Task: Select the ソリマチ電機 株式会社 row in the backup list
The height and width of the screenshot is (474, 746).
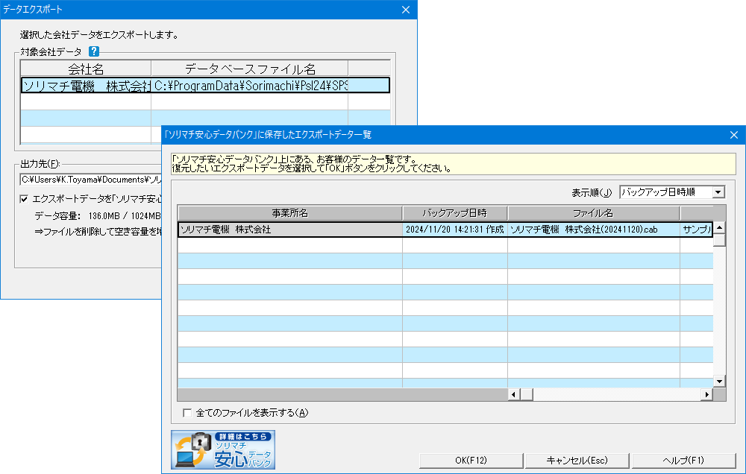Action: [445, 229]
